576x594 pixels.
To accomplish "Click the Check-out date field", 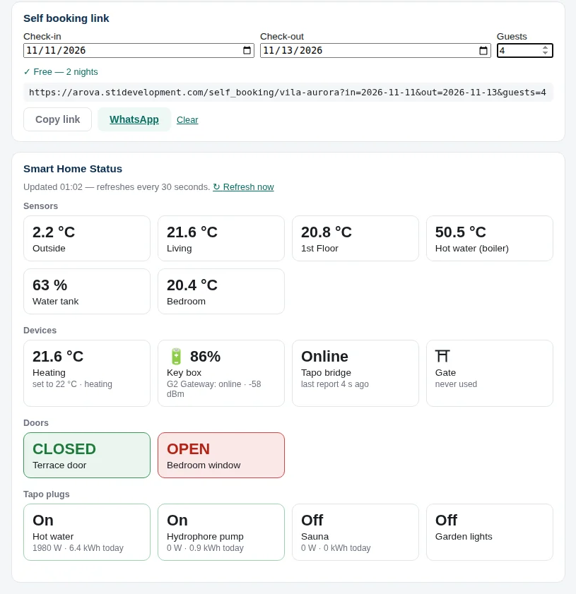I will coord(375,50).
